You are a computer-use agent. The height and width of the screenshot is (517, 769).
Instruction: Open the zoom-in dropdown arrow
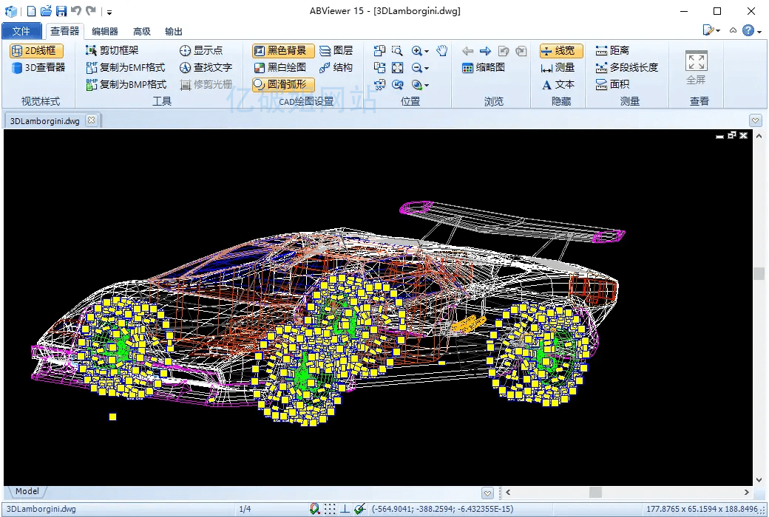click(x=428, y=50)
